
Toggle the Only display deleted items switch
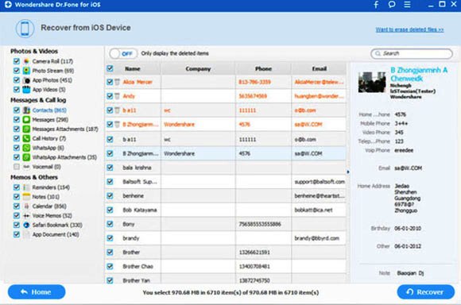tap(123, 53)
